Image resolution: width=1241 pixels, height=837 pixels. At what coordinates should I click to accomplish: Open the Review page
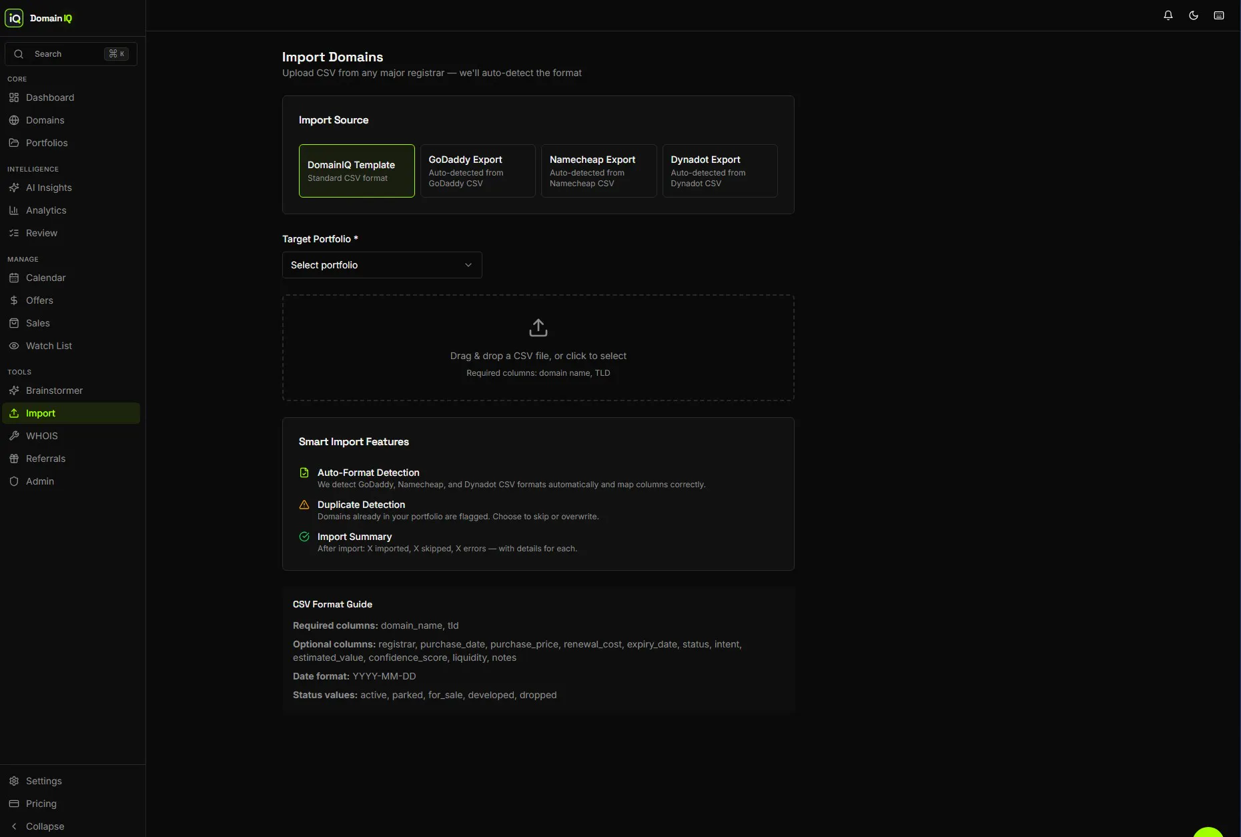[x=71, y=233]
